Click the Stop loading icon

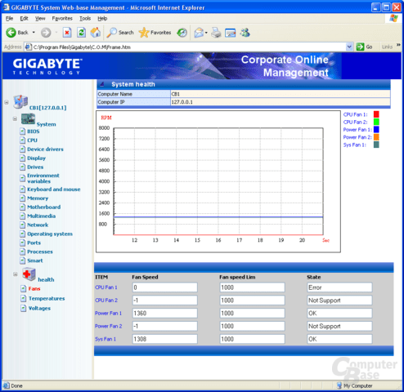click(67, 33)
